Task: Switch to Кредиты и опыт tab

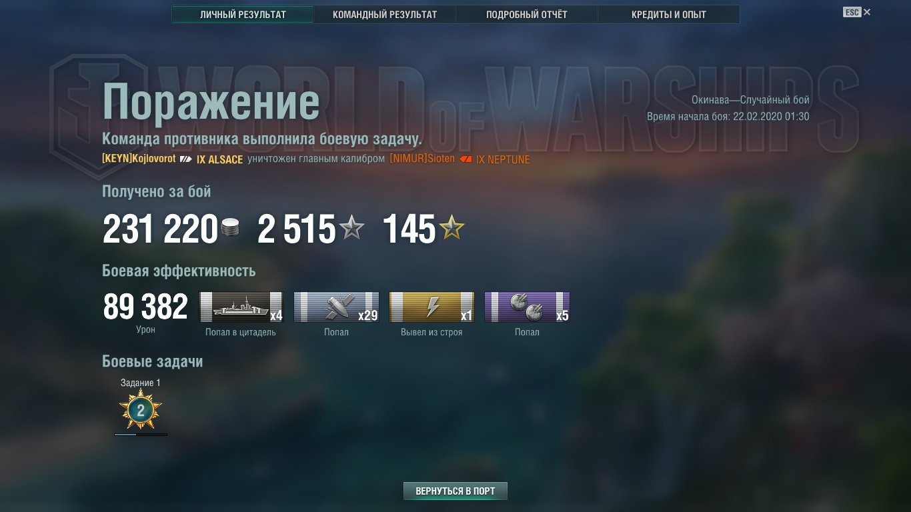Action: click(x=669, y=15)
